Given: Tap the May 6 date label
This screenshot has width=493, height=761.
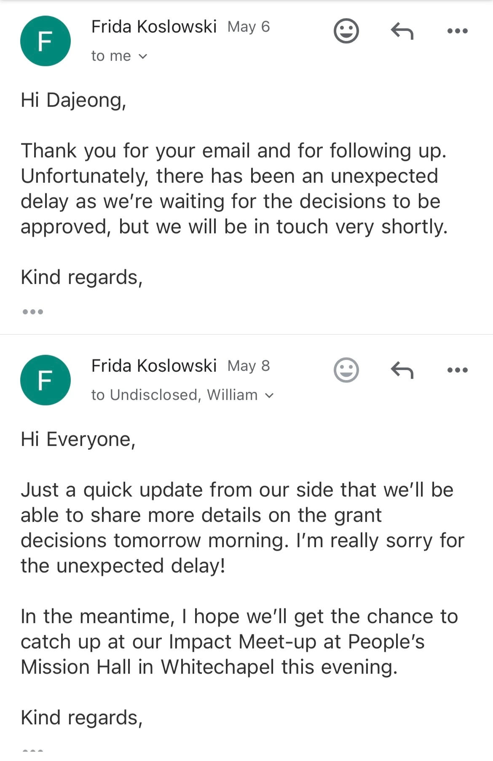Looking at the screenshot, I should 249,27.
